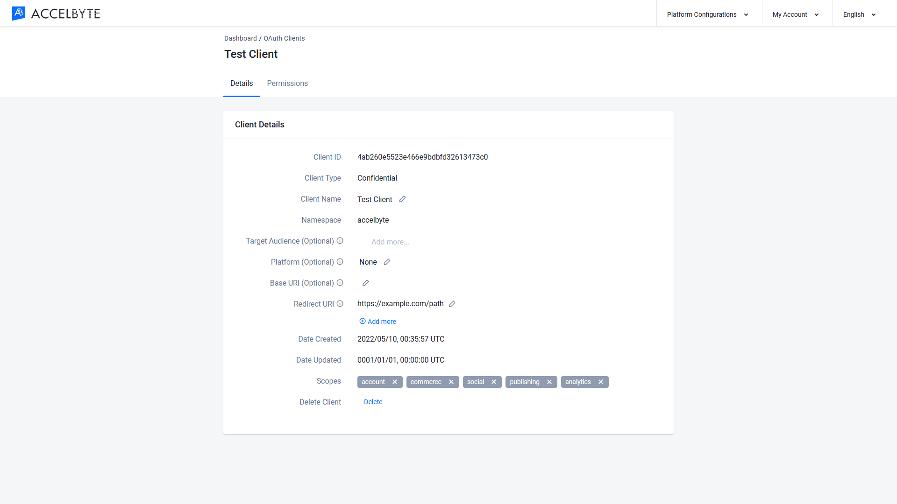
Task: Open English language dropdown
Action: [860, 14]
